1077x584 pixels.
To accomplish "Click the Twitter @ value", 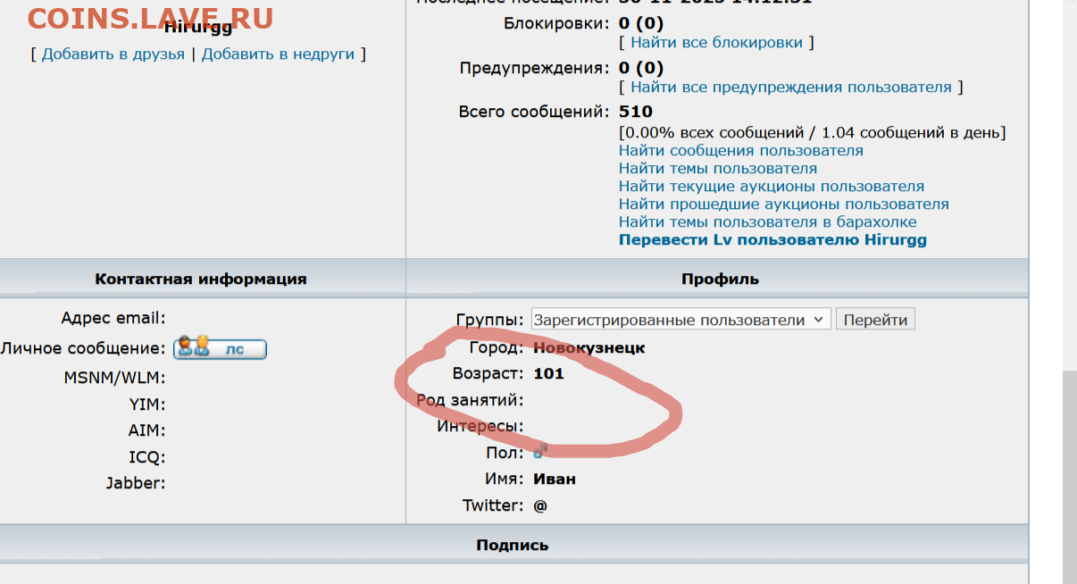I will 540,505.
